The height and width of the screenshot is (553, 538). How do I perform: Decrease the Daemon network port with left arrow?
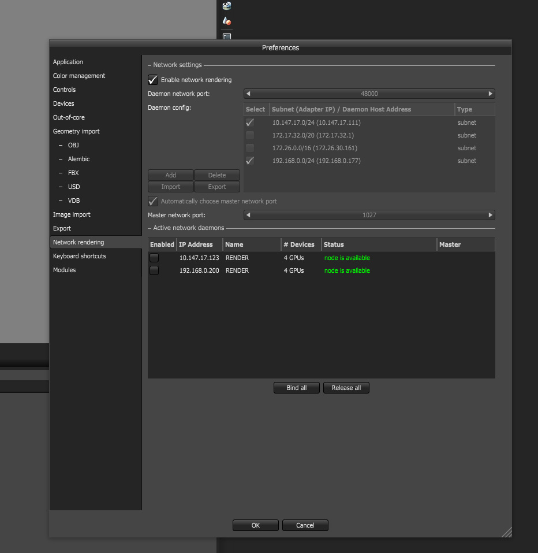coord(248,94)
